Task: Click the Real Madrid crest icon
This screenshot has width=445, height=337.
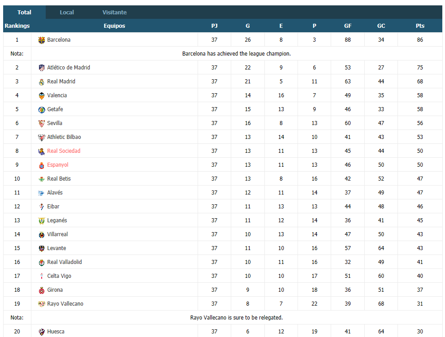Action: click(x=42, y=82)
